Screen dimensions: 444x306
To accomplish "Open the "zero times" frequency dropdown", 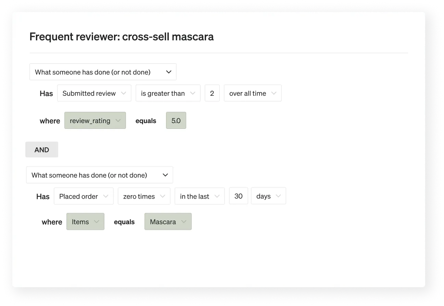I will (144, 196).
